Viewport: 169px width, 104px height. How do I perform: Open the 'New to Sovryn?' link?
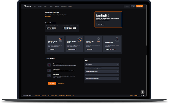point(48,17)
